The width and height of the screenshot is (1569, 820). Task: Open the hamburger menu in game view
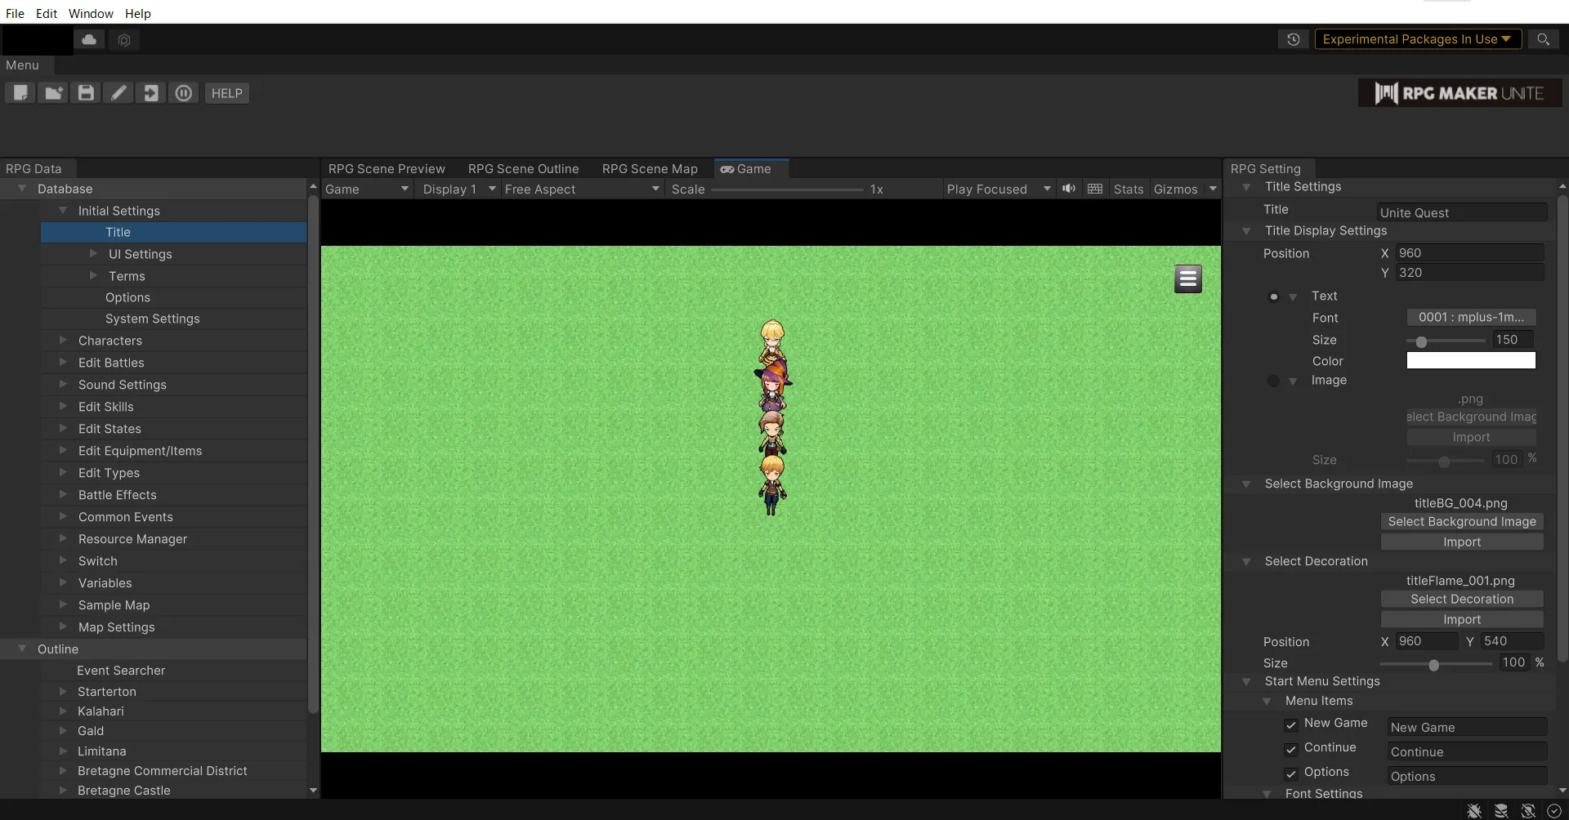click(1187, 279)
